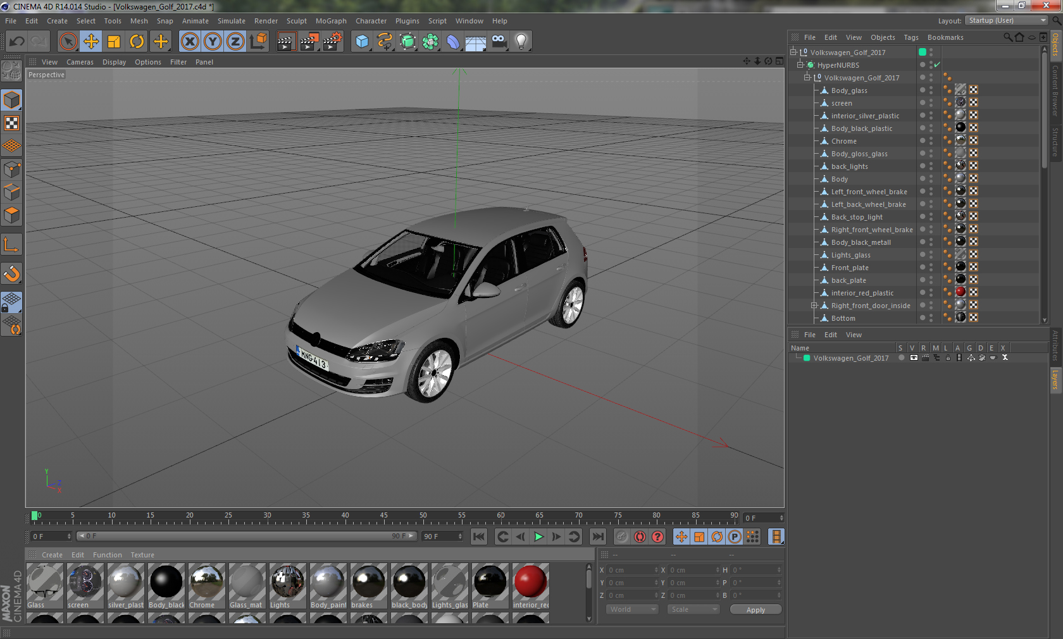This screenshot has height=639, width=1063.
Task: Select Polygons mode icon
Action: coord(11,216)
